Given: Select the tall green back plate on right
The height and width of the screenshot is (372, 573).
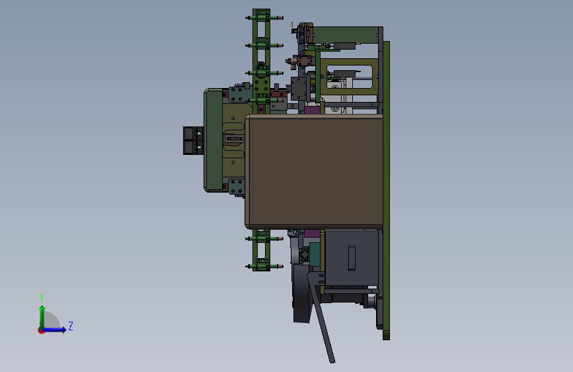Looking at the screenshot, I should click(x=386, y=191).
